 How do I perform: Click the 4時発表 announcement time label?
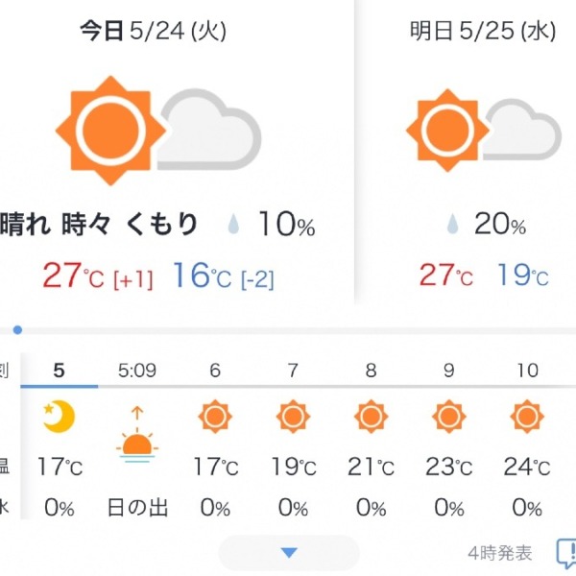pos(500,553)
